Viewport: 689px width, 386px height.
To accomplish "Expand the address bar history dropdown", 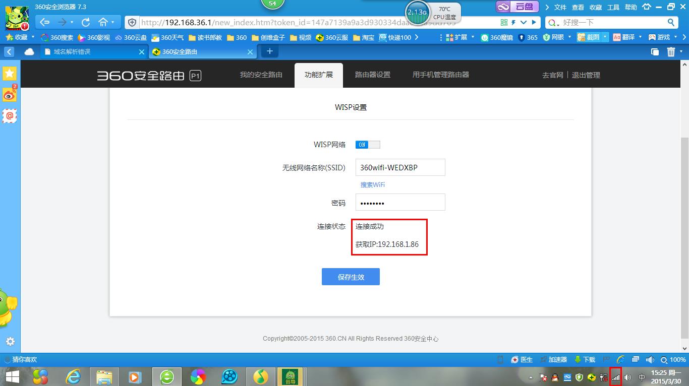I will pyautogui.click(x=524, y=23).
